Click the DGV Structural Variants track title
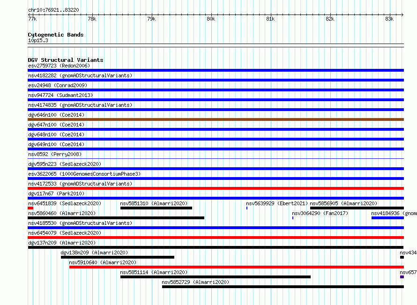417x305 pixels. (x=66, y=60)
